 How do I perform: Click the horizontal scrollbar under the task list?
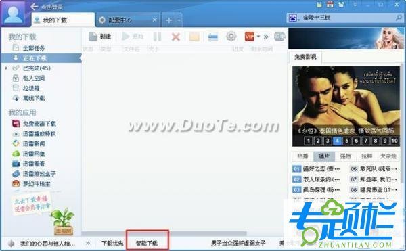coord(164,233)
